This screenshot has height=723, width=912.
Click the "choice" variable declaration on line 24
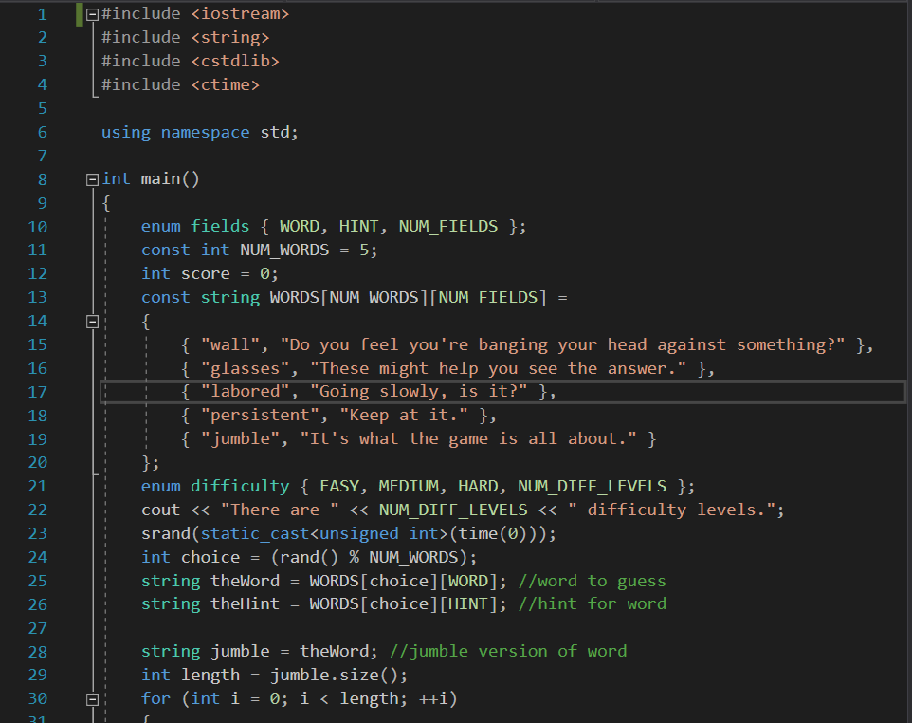(210, 558)
